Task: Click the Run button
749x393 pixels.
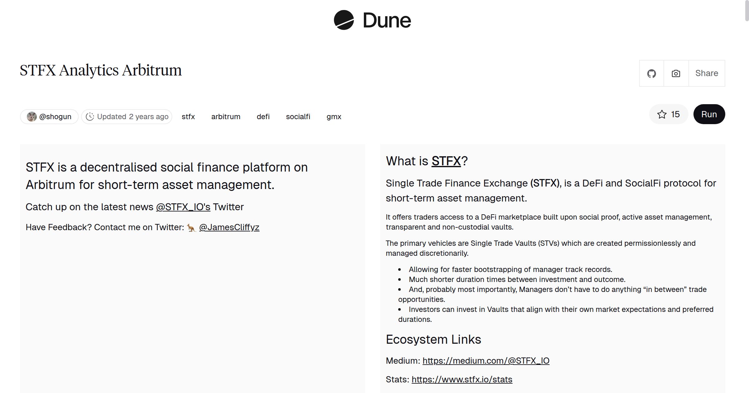Action: (x=709, y=114)
